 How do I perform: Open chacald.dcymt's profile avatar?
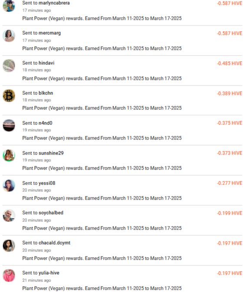click(9, 246)
